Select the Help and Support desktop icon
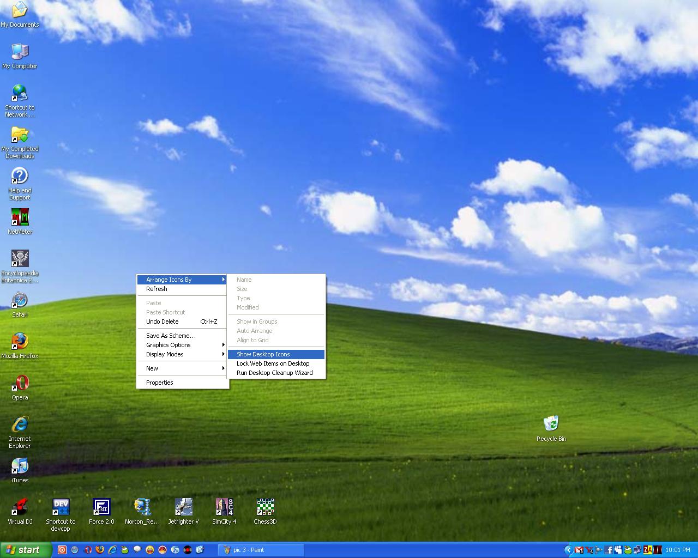The image size is (698, 558). [20, 184]
